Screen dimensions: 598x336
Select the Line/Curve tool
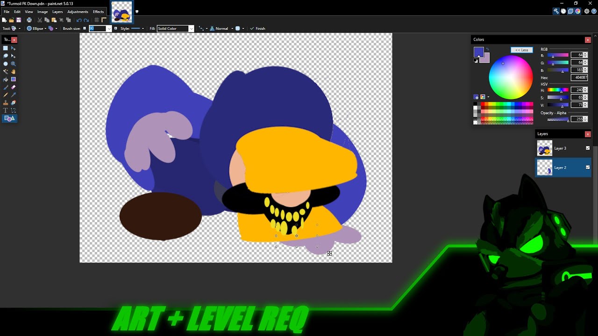tap(14, 111)
